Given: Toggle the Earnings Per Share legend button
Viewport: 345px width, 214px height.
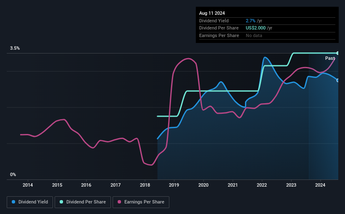Looking at the screenshot, I should point(141,202).
